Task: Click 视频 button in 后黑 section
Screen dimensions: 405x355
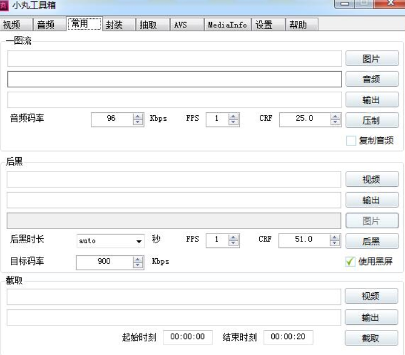Action: coord(372,179)
